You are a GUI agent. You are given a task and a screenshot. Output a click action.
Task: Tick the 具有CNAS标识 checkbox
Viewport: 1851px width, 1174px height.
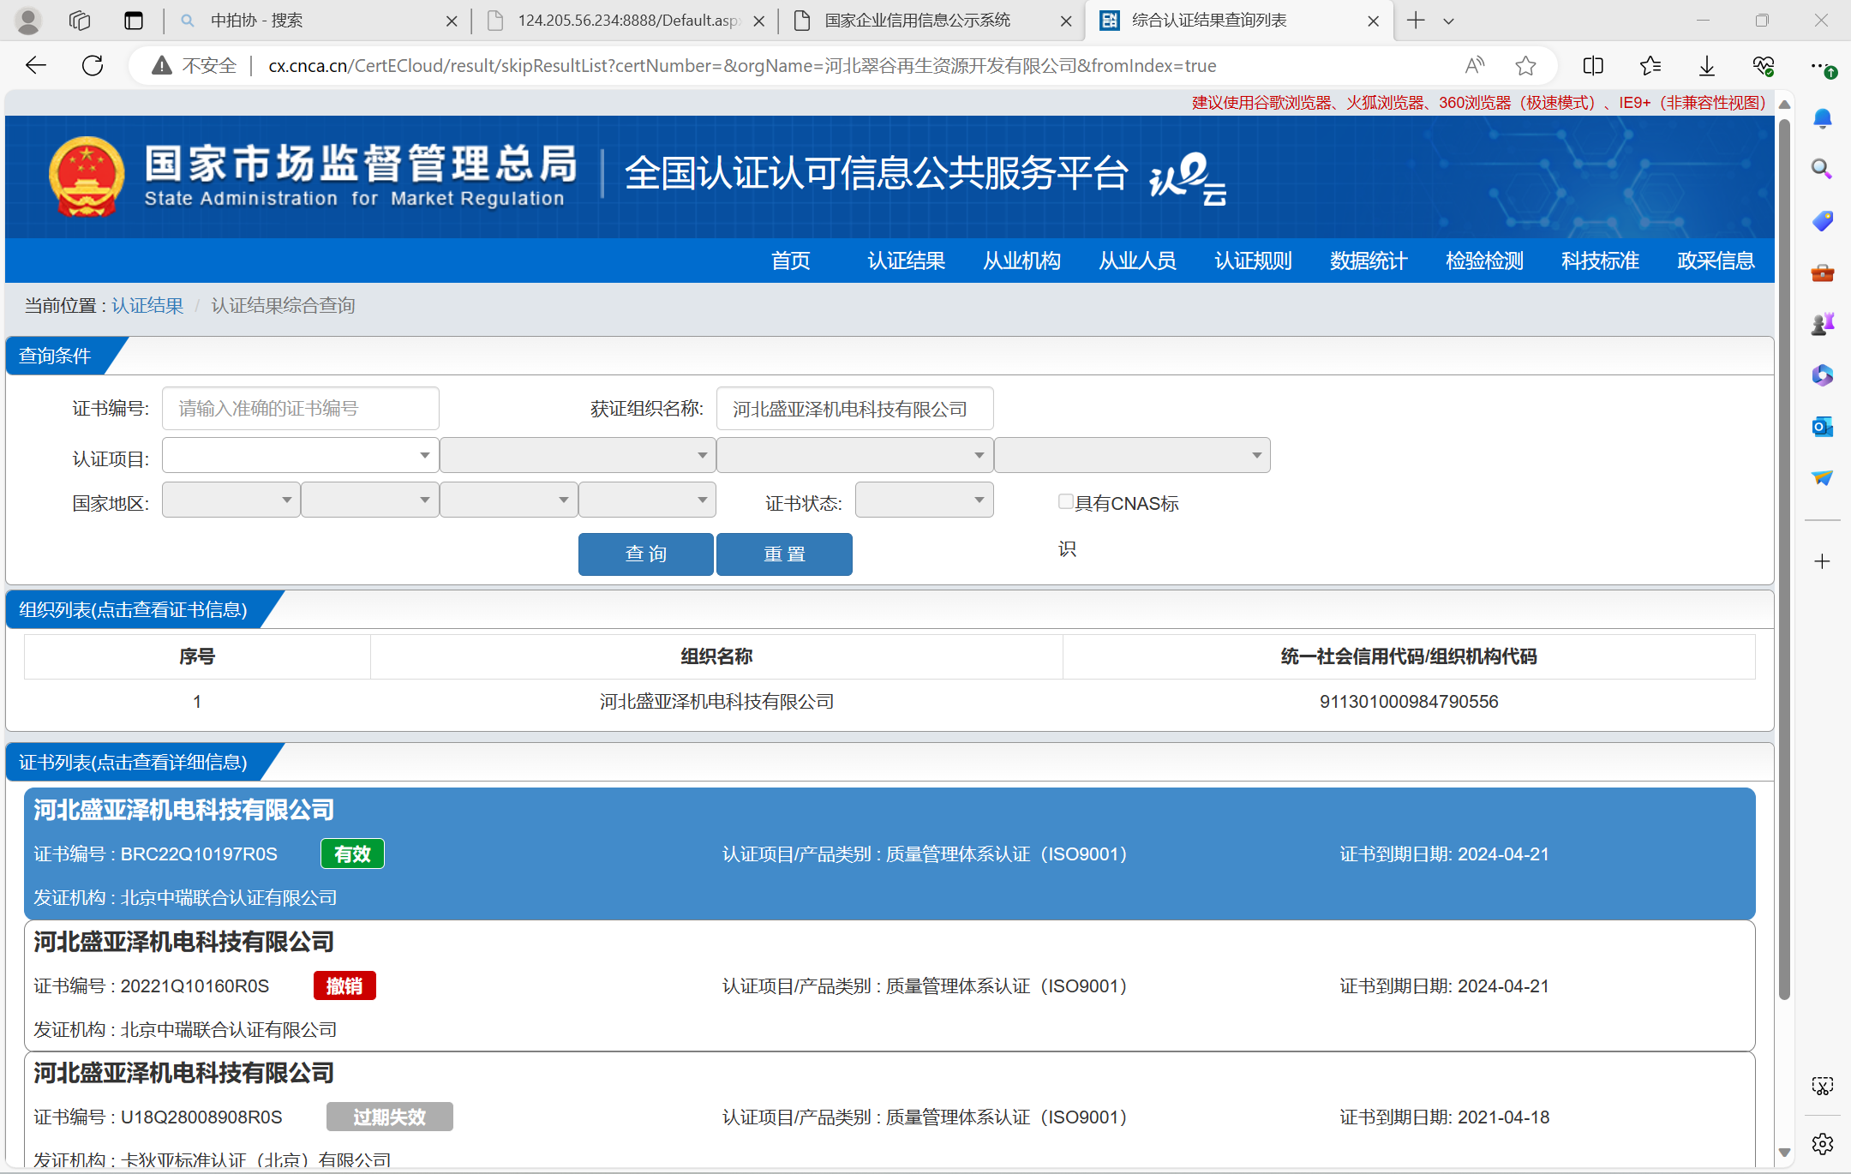coord(1065,502)
